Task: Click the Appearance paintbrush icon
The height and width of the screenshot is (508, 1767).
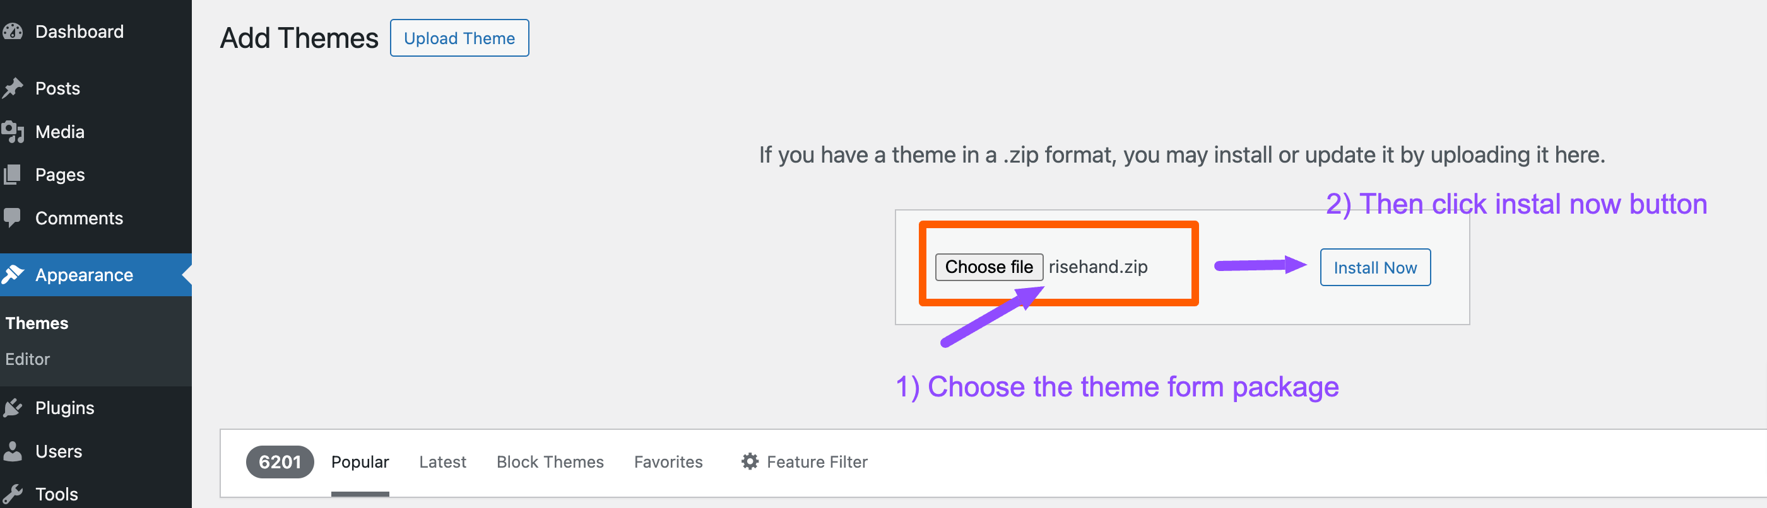Action: tap(13, 275)
